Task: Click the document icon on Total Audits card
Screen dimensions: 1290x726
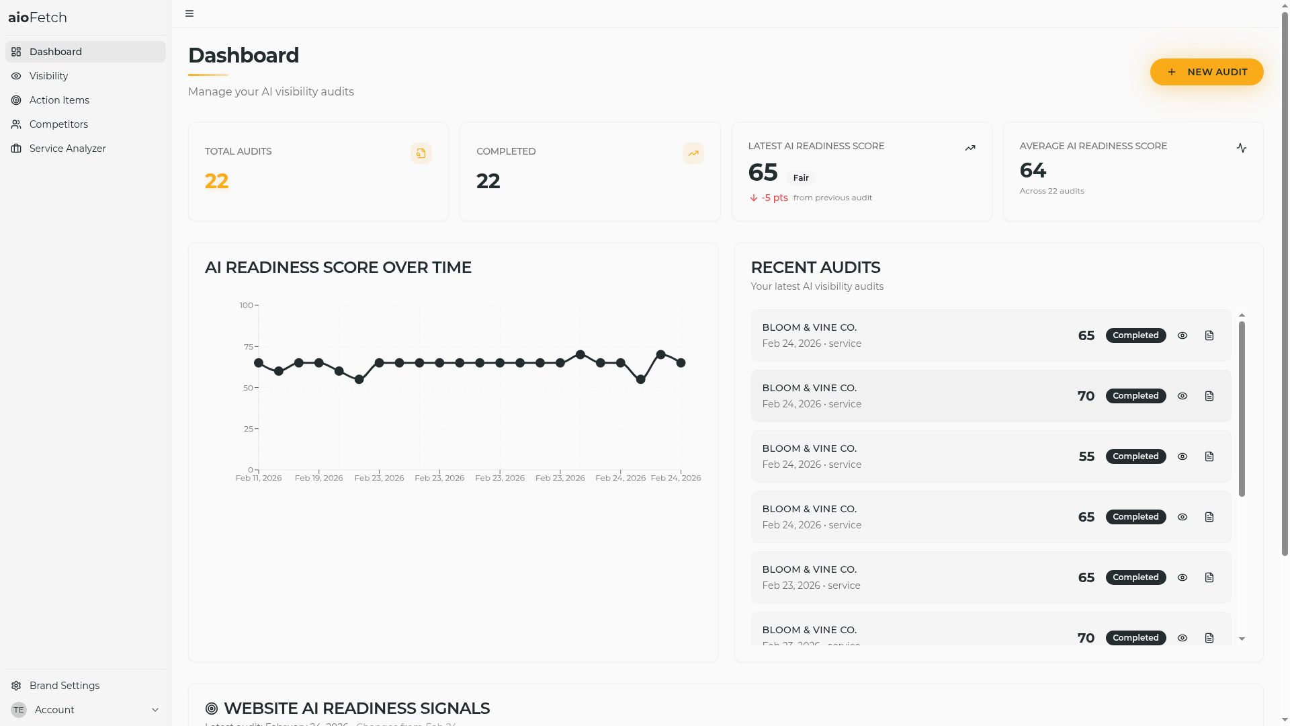Action: (421, 153)
